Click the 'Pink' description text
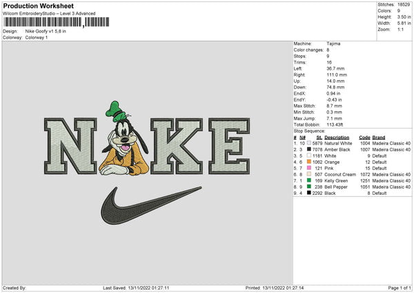The width and height of the screenshot is (414, 293). 329,168
